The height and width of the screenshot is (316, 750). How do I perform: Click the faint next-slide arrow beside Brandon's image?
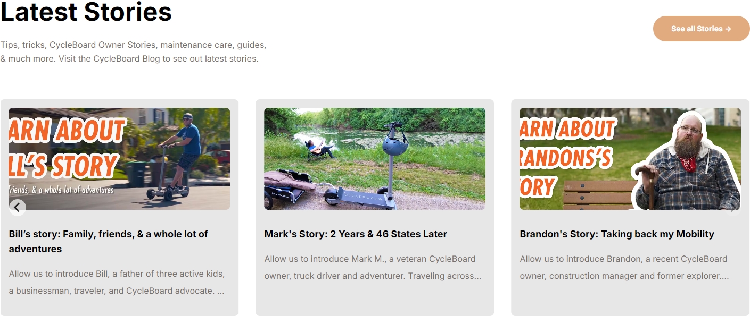733,208
